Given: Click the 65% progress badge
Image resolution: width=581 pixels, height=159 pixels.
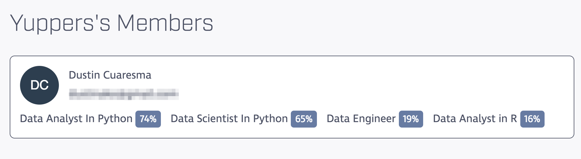Looking at the screenshot, I should point(304,119).
